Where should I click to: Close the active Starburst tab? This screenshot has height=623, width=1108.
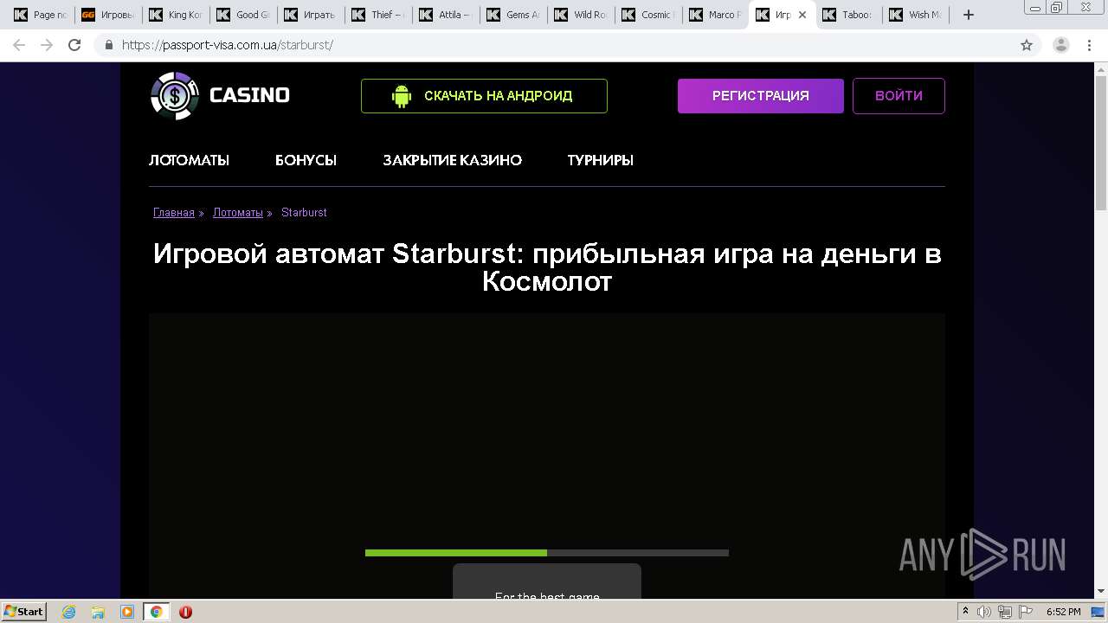[x=802, y=15]
